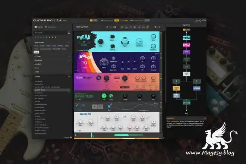
Task: Open the info icon in the header
Action: coord(60,20)
